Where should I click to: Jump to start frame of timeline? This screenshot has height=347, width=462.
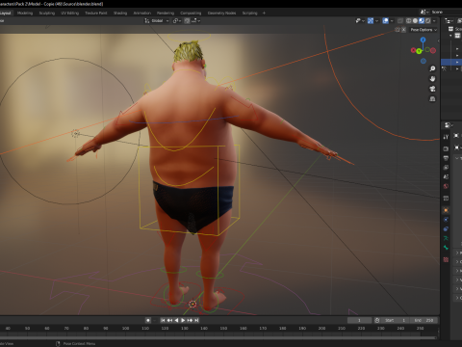pos(163,320)
